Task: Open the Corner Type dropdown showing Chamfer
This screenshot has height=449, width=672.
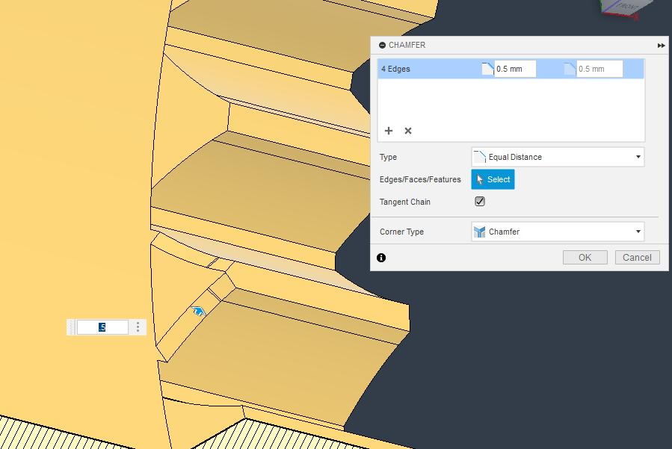Action: [557, 232]
